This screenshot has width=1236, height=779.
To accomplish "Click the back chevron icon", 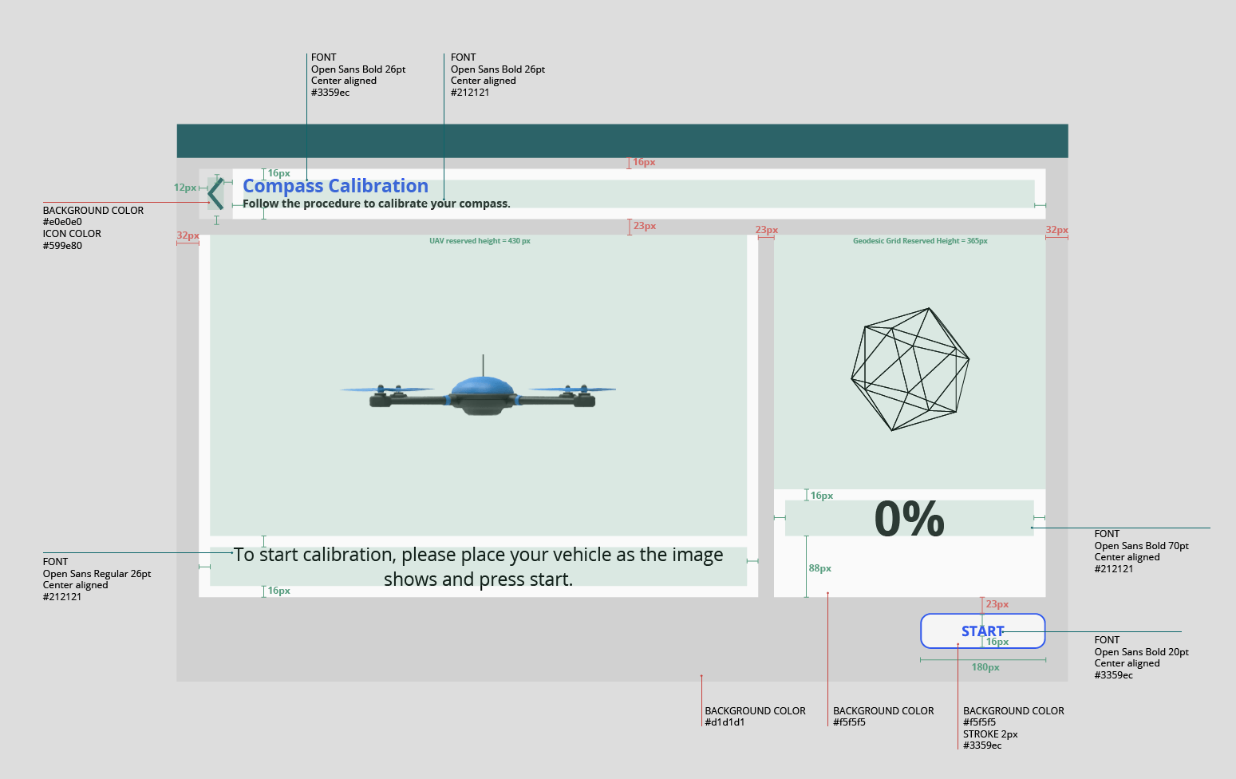I will 215,194.
